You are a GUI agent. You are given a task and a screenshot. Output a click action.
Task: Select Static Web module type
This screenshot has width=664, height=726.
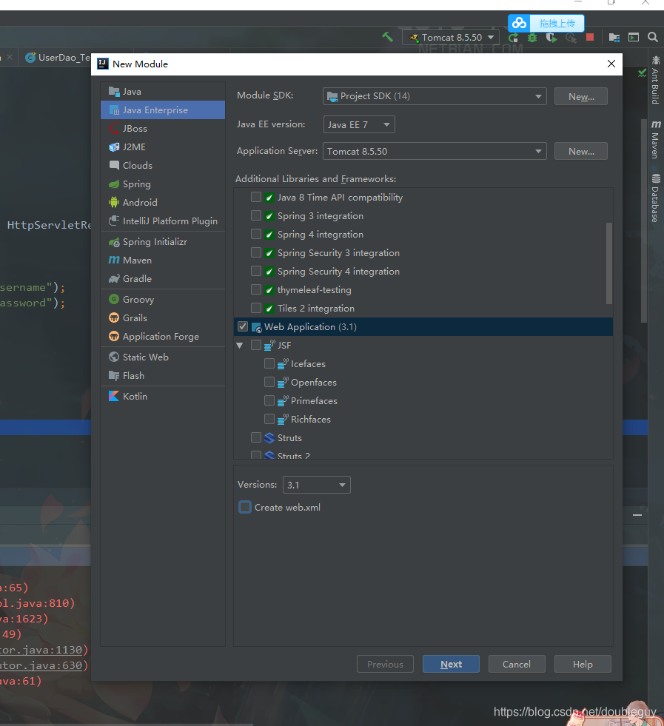[x=163, y=357]
